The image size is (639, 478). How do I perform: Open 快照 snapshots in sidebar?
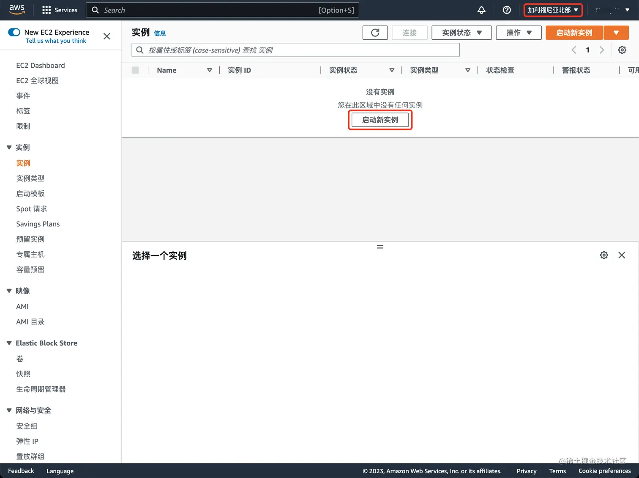pyautogui.click(x=23, y=374)
